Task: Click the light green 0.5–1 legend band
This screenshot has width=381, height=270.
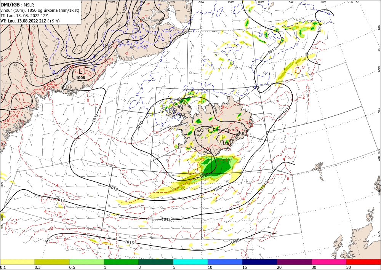Action: point(86,262)
